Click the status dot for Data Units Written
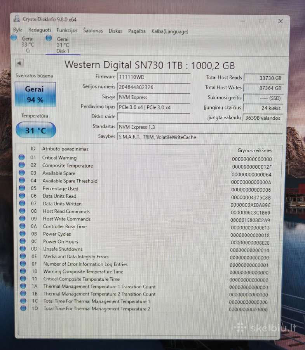This screenshot has width=305, height=350. (22, 203)
